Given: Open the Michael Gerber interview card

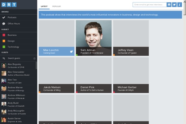Looking at the screenshot, I should pyautogui.click(x=131, y=75).
